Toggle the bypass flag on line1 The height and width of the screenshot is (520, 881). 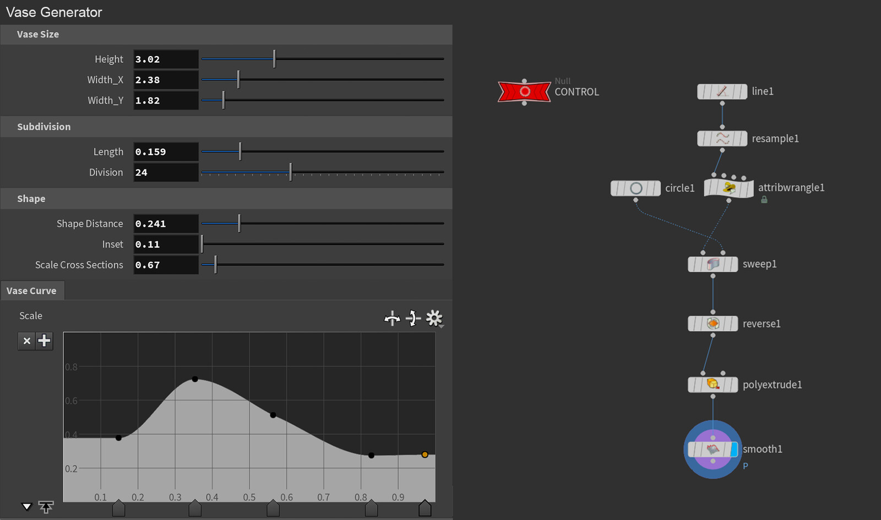tap(701, 91)
